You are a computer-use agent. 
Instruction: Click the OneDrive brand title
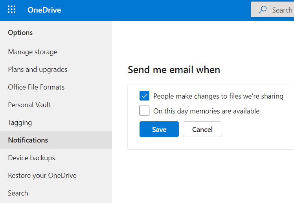(44, 10)
